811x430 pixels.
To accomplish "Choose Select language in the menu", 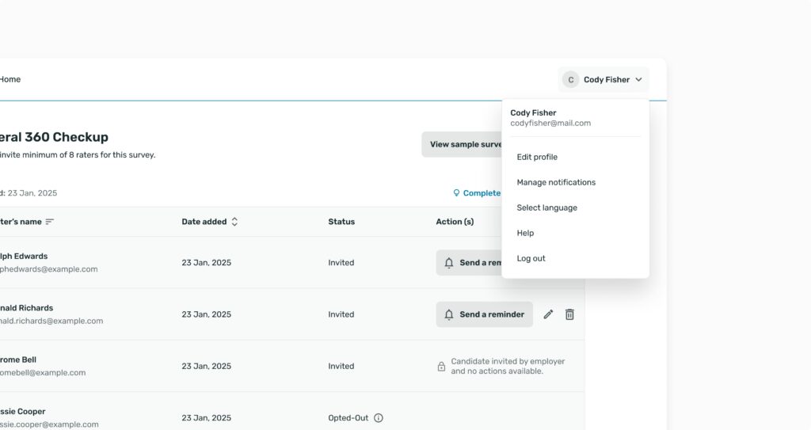I will coord(546,207).
